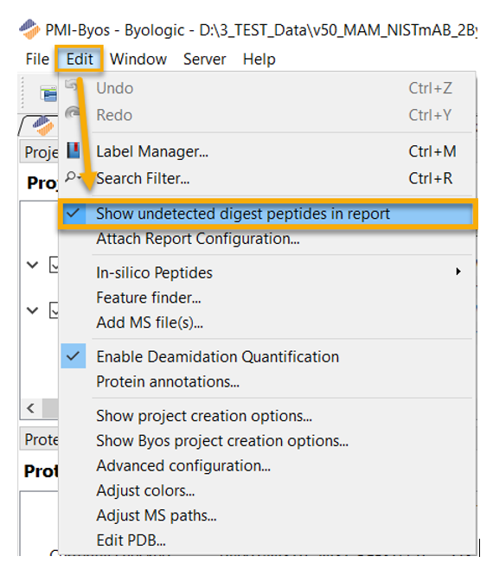Click the left scroll arrow of project panel
The width and height of the screenshot is (493, 569).
click(x=30, y=408)
